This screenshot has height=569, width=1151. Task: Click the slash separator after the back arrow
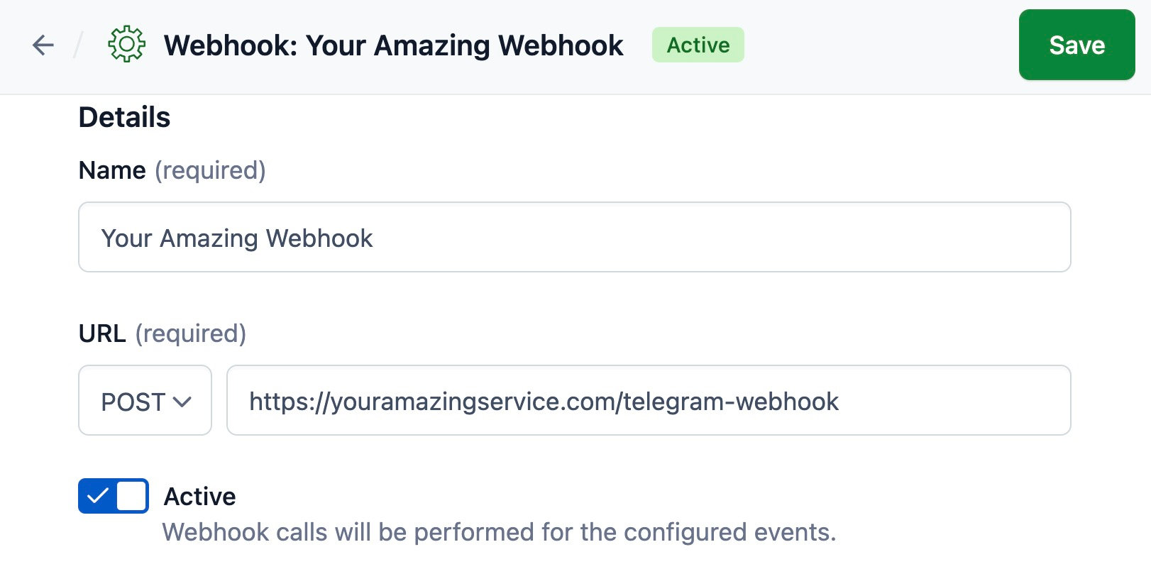coord(78,45)
